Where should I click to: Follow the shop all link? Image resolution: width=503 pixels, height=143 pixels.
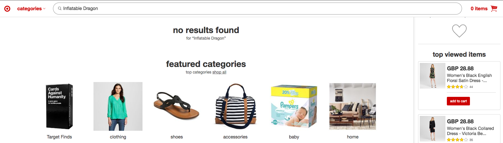219,72
